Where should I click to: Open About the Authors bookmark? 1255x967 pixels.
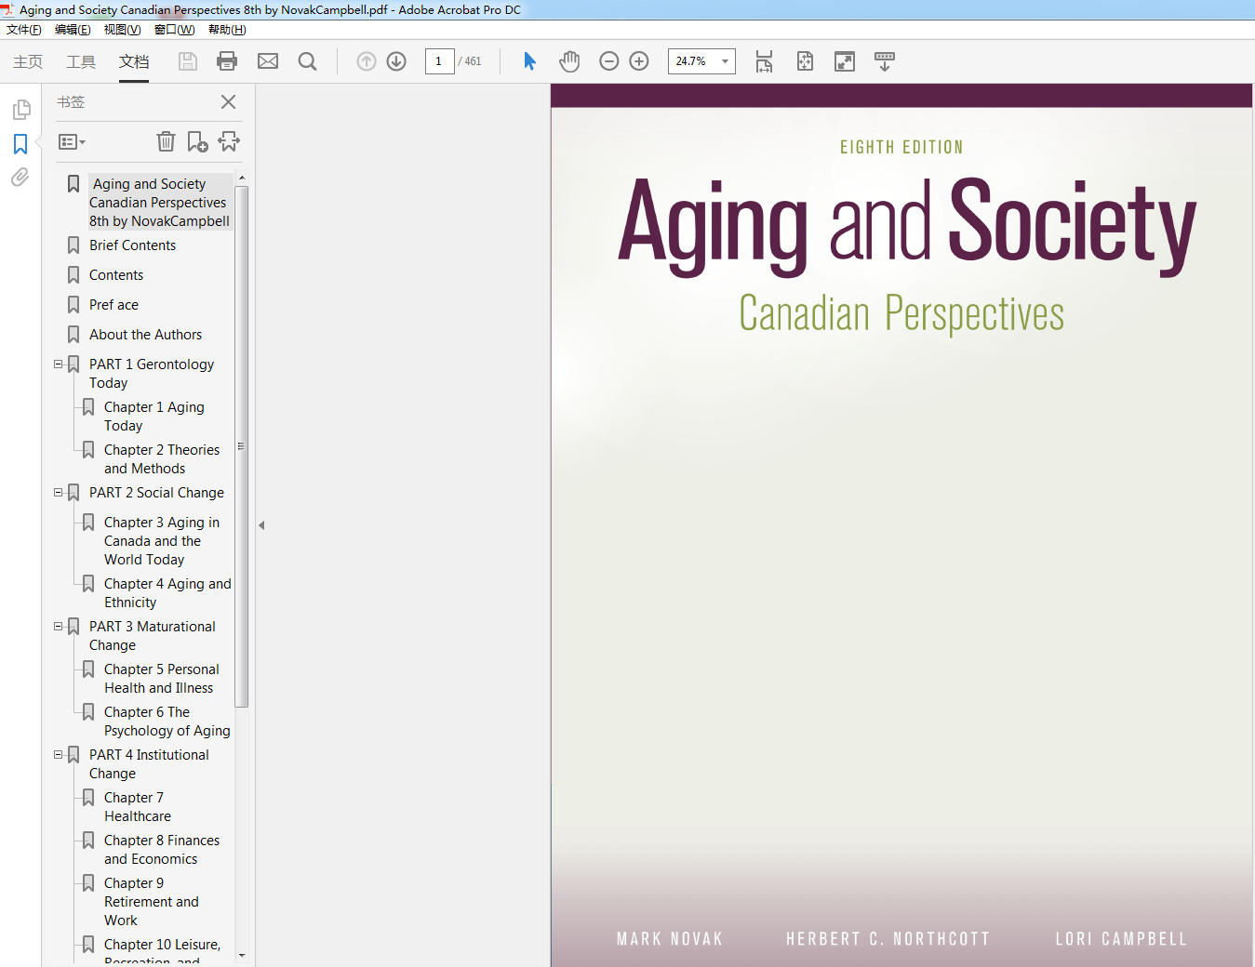pos(145,335)
